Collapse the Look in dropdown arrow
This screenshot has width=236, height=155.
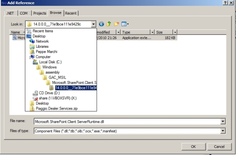pos(94,24)
